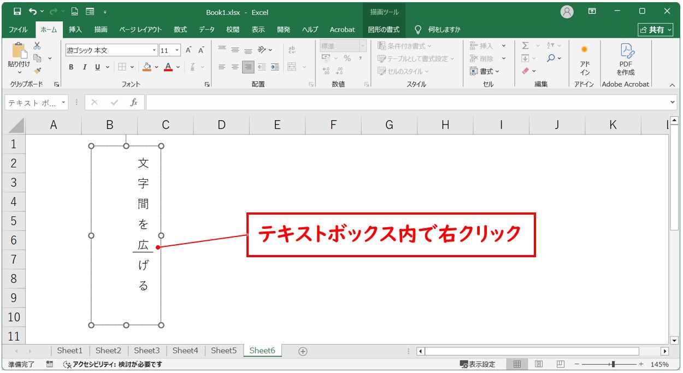683x373 pixels.
Task: Center text horizontally
Action: [x=235, y=67]
